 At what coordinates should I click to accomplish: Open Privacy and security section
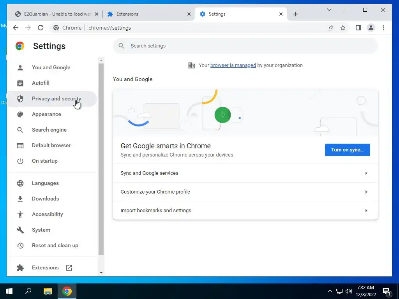pyautogui.click(x=52, y=98)
